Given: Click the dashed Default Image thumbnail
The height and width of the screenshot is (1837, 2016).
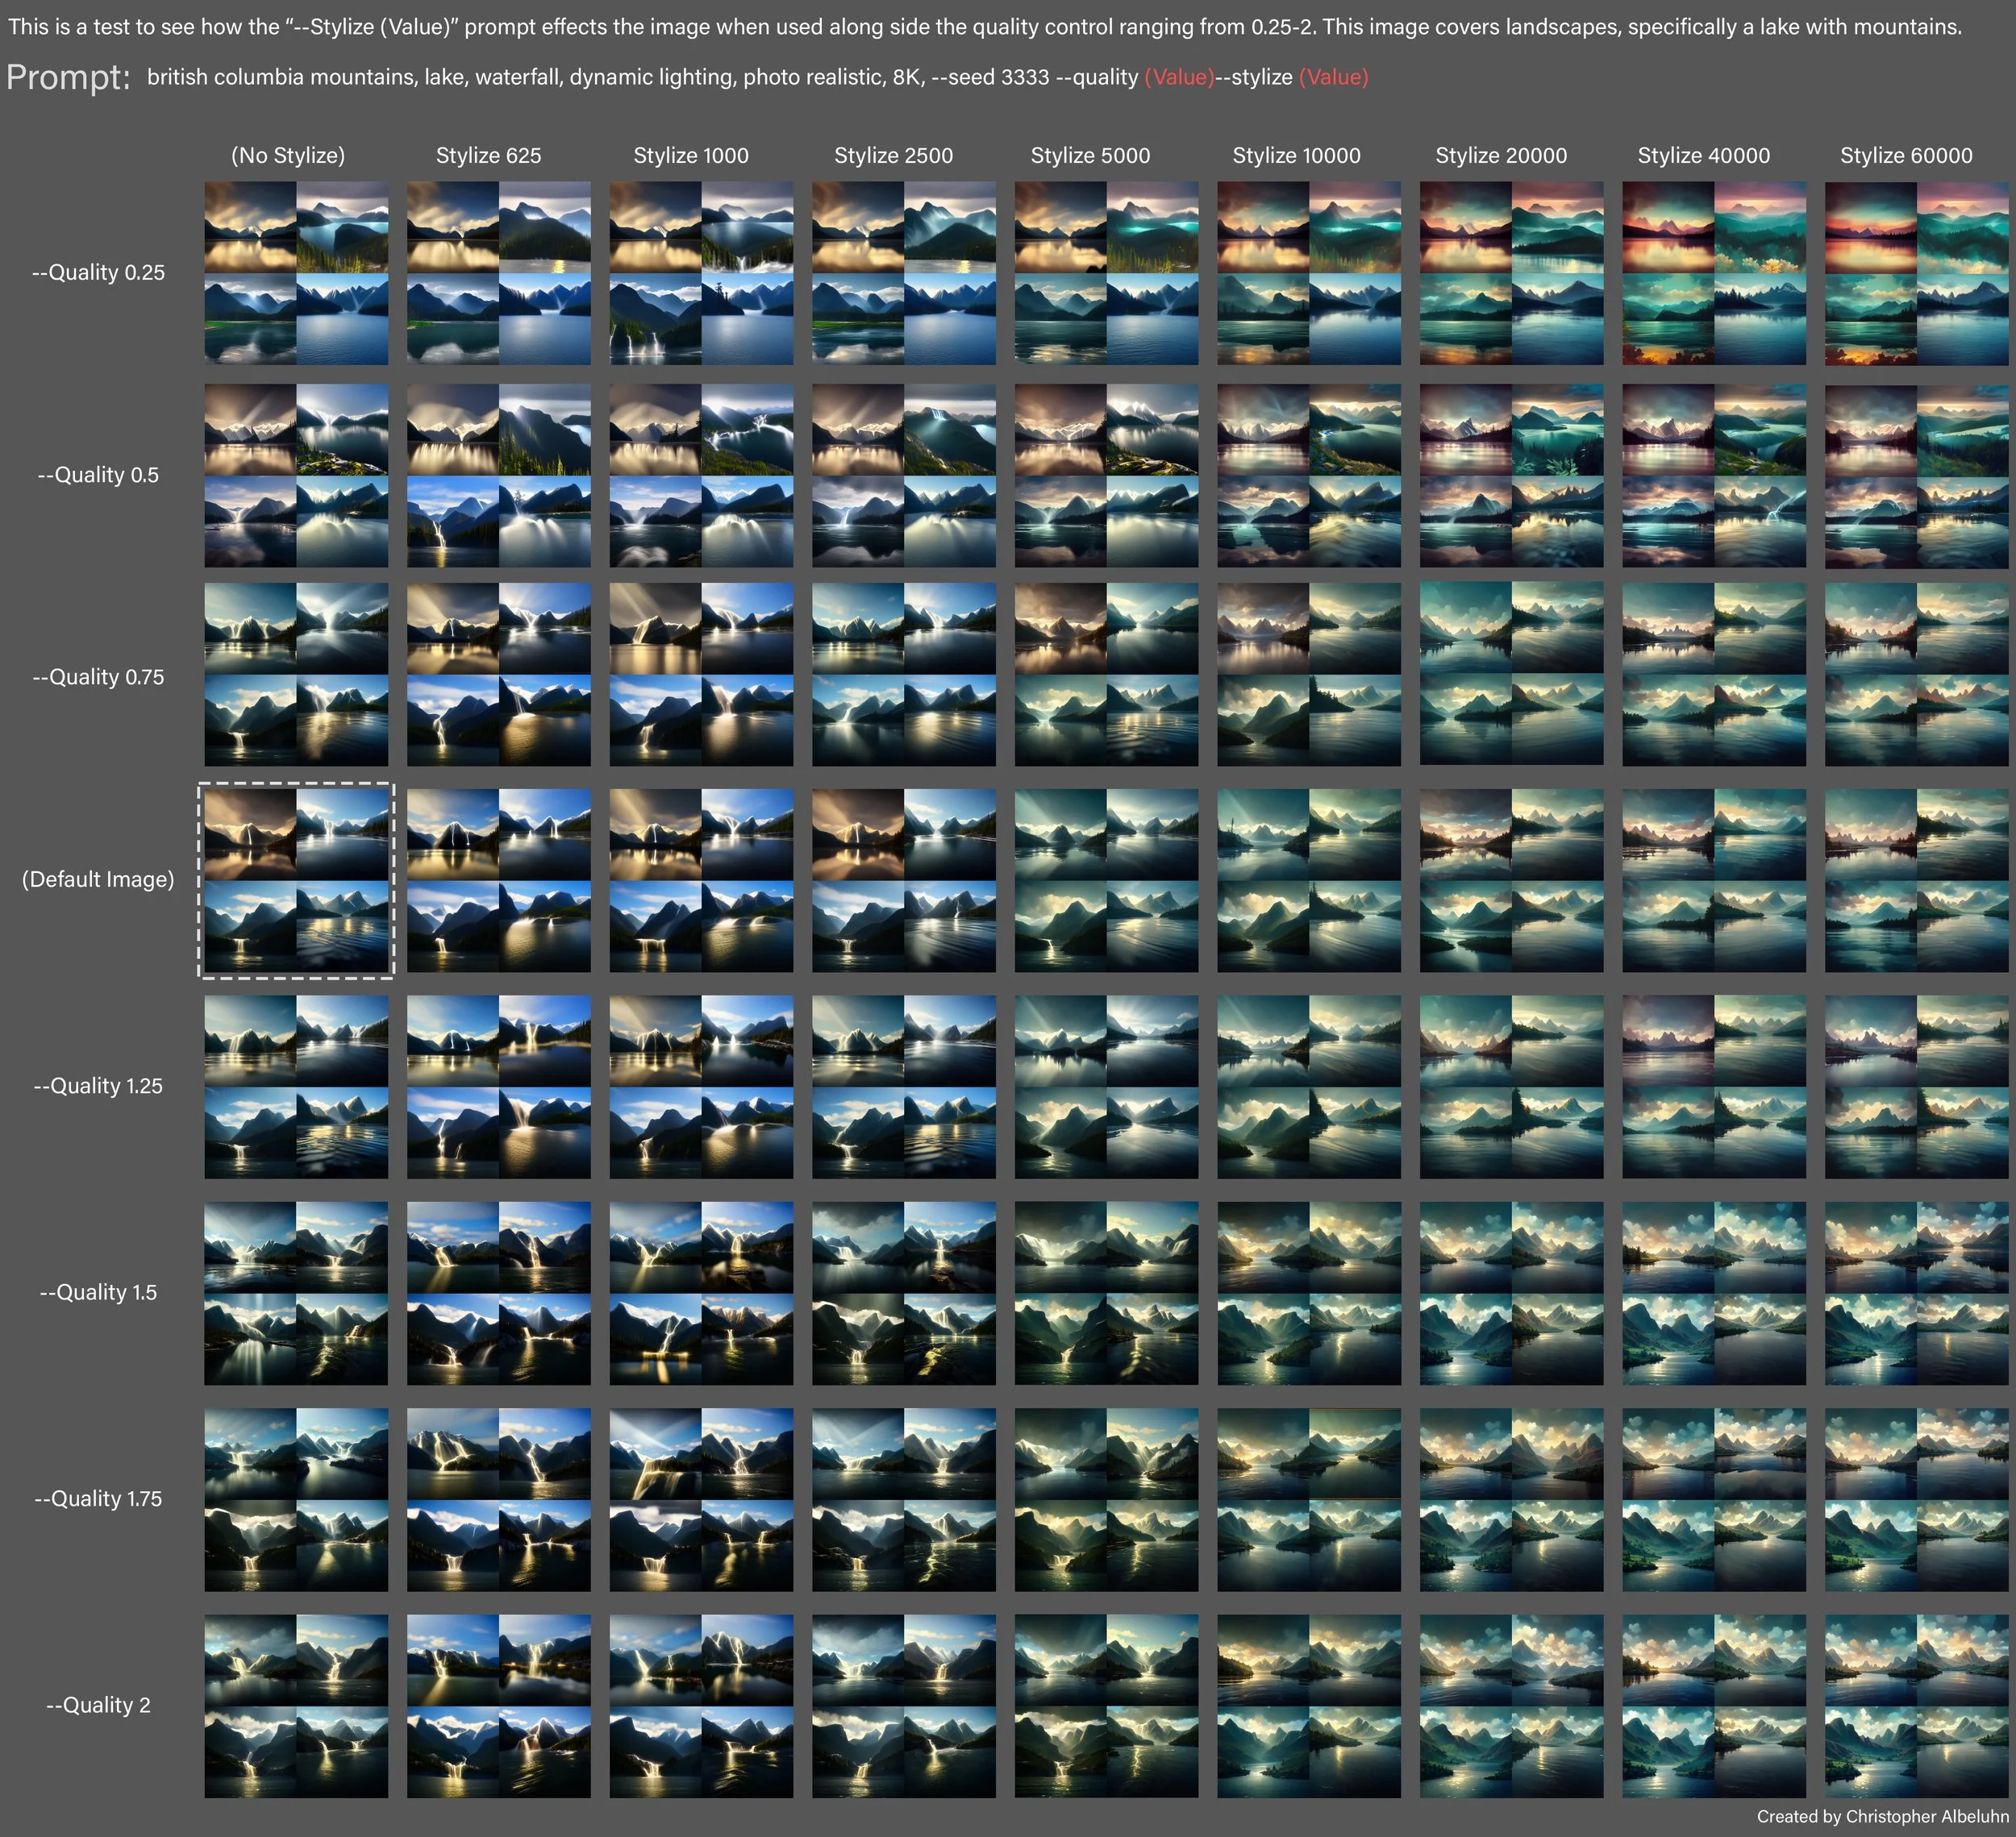Looking at the screenshot, I should [x=296, y=879].
